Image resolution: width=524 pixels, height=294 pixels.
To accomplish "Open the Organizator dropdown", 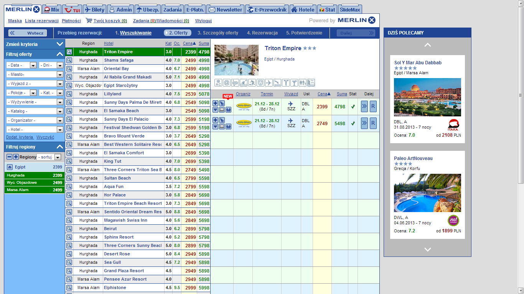I will [x=35, y=120].
